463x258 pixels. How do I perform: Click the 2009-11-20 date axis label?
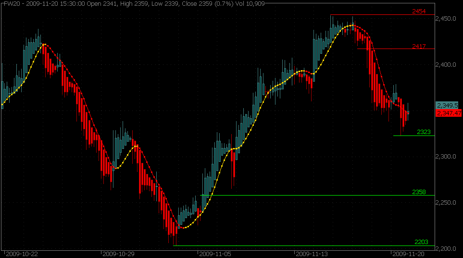click(x=408, y=254)
